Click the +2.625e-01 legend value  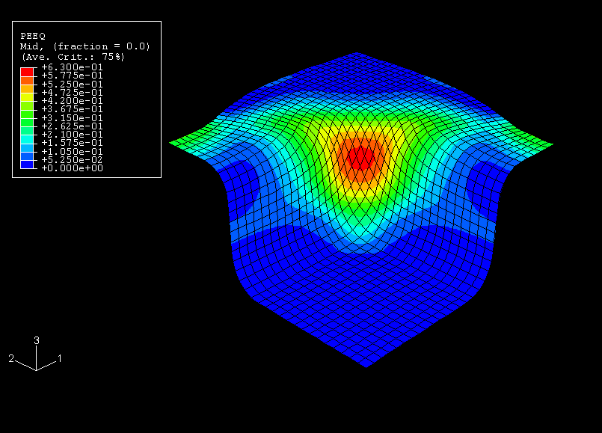pyautogui.click(x=73, y=126)
